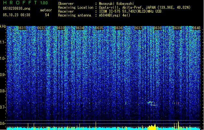Select the file name 0510230630.png
This screenshot has height=130, width=204.
17,8
